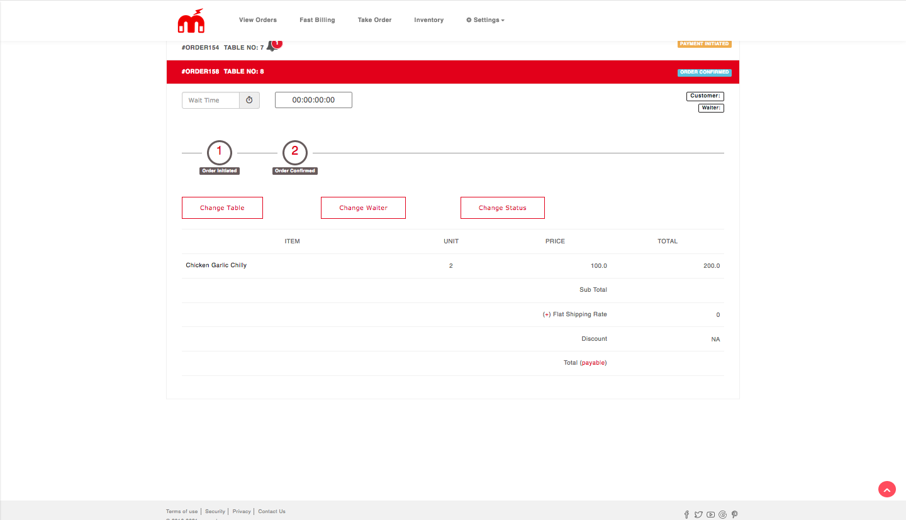Click the stopwatch icon beside Wait Time
The width and height of the screenshot is (906, 520).
pos(249,100)
